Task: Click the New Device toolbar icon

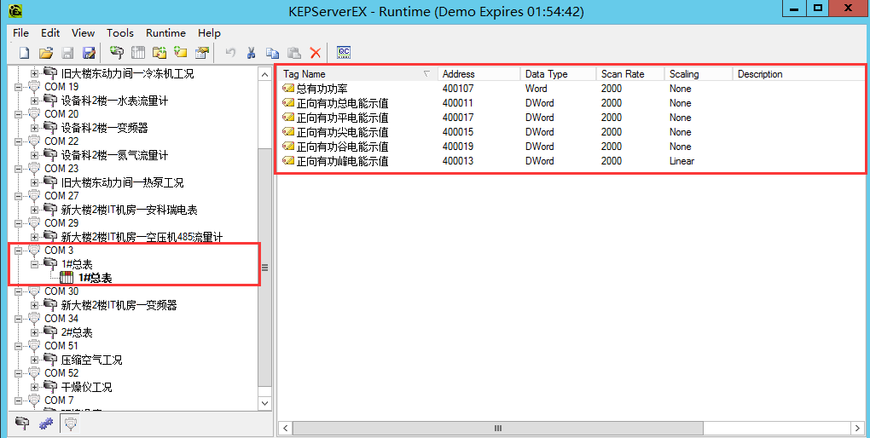Action: click(x=138, y=53)
